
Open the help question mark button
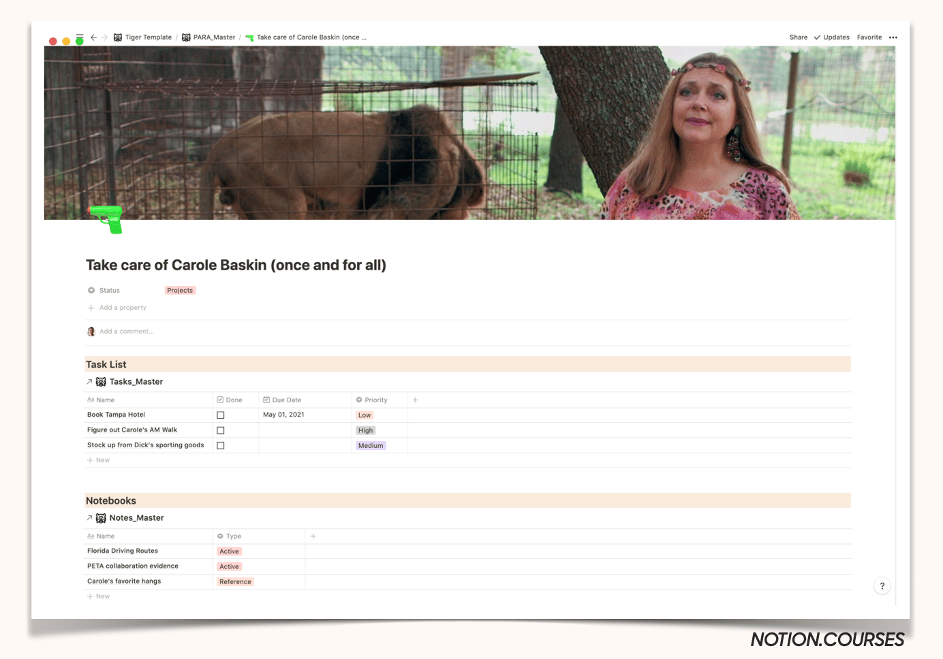click(882, 586)
